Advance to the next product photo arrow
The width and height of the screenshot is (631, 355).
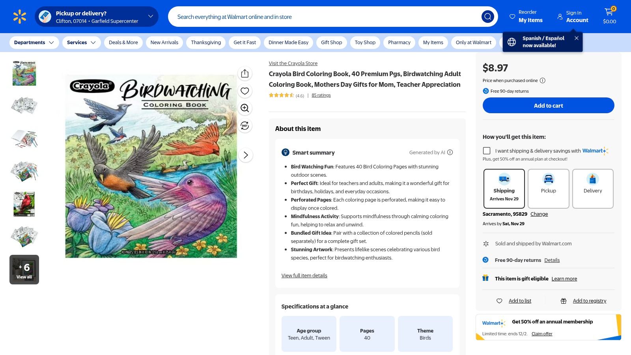pos(245,155)
